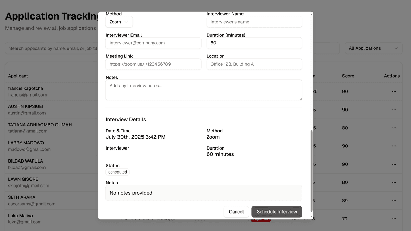The image size is (411, 231).
Task: Click the scheduled status badge
Action: coord(117,172)
